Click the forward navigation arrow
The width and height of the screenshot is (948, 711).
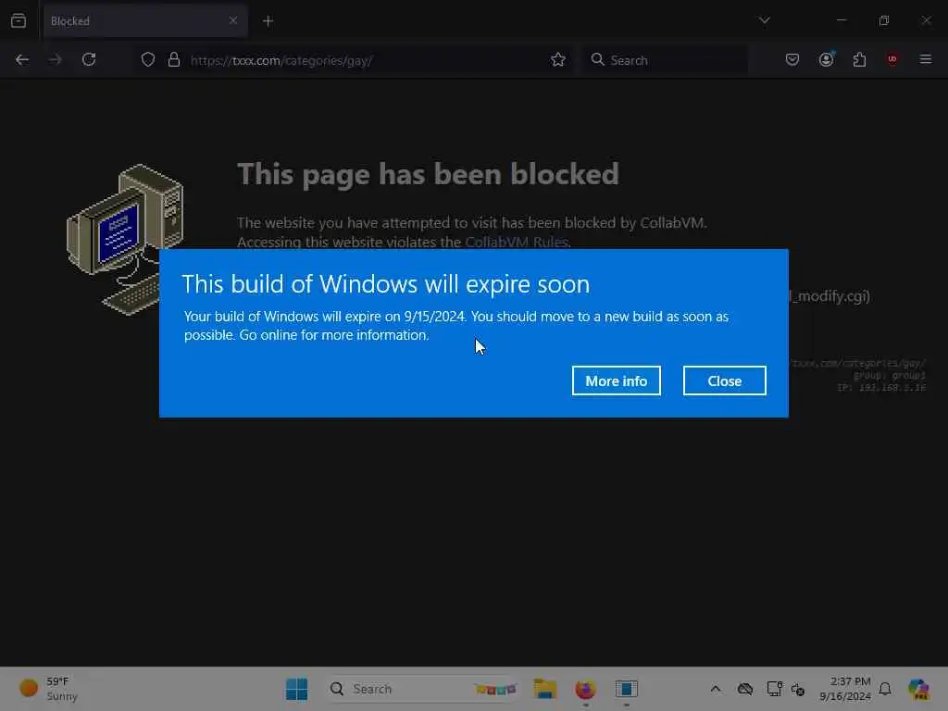(55, 60)
